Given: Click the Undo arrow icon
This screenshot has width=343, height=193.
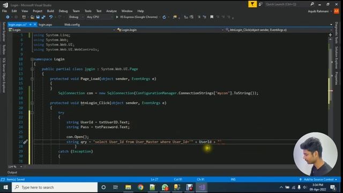Looking at the screenshot, I should [51, 17].
